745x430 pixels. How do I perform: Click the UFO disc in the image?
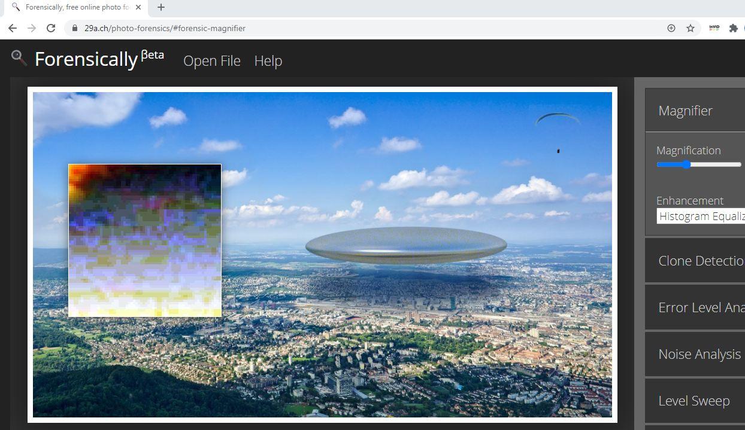pyautogui.click(x=406, y=245)
